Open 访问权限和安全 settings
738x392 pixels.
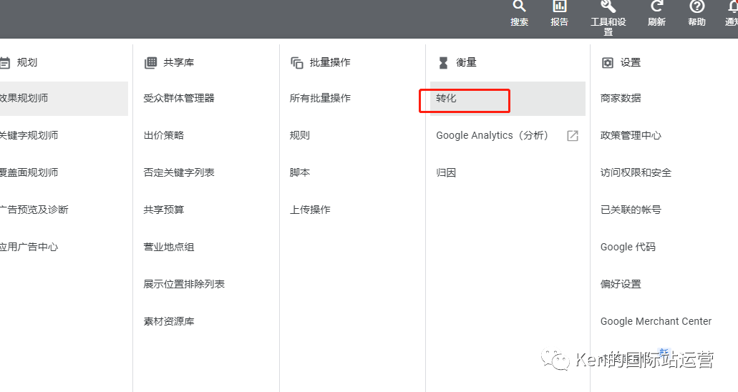636,173
